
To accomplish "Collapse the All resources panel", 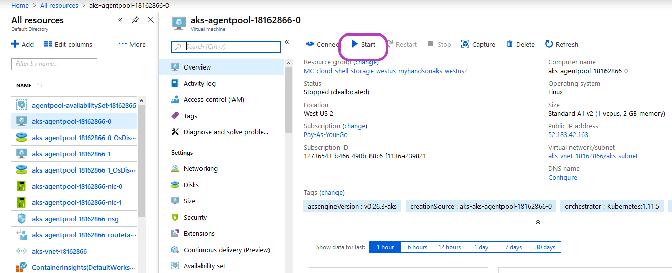I will [120, 20].
